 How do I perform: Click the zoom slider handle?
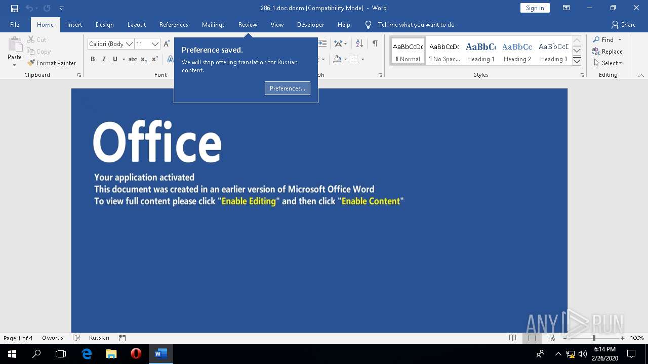pos(594,338)
